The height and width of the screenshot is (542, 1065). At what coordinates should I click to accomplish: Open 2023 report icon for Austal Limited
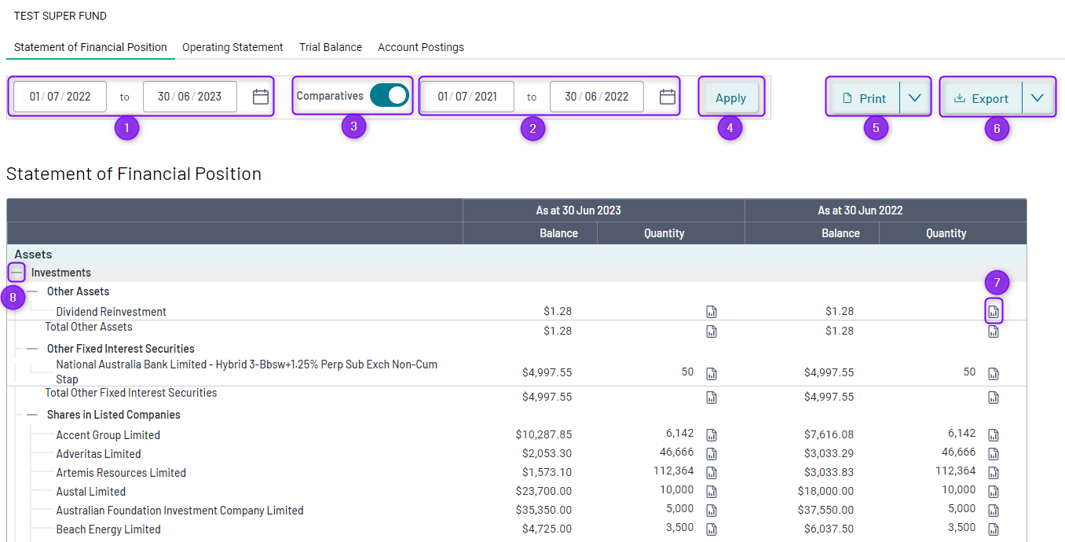click(x=712, y=492)
